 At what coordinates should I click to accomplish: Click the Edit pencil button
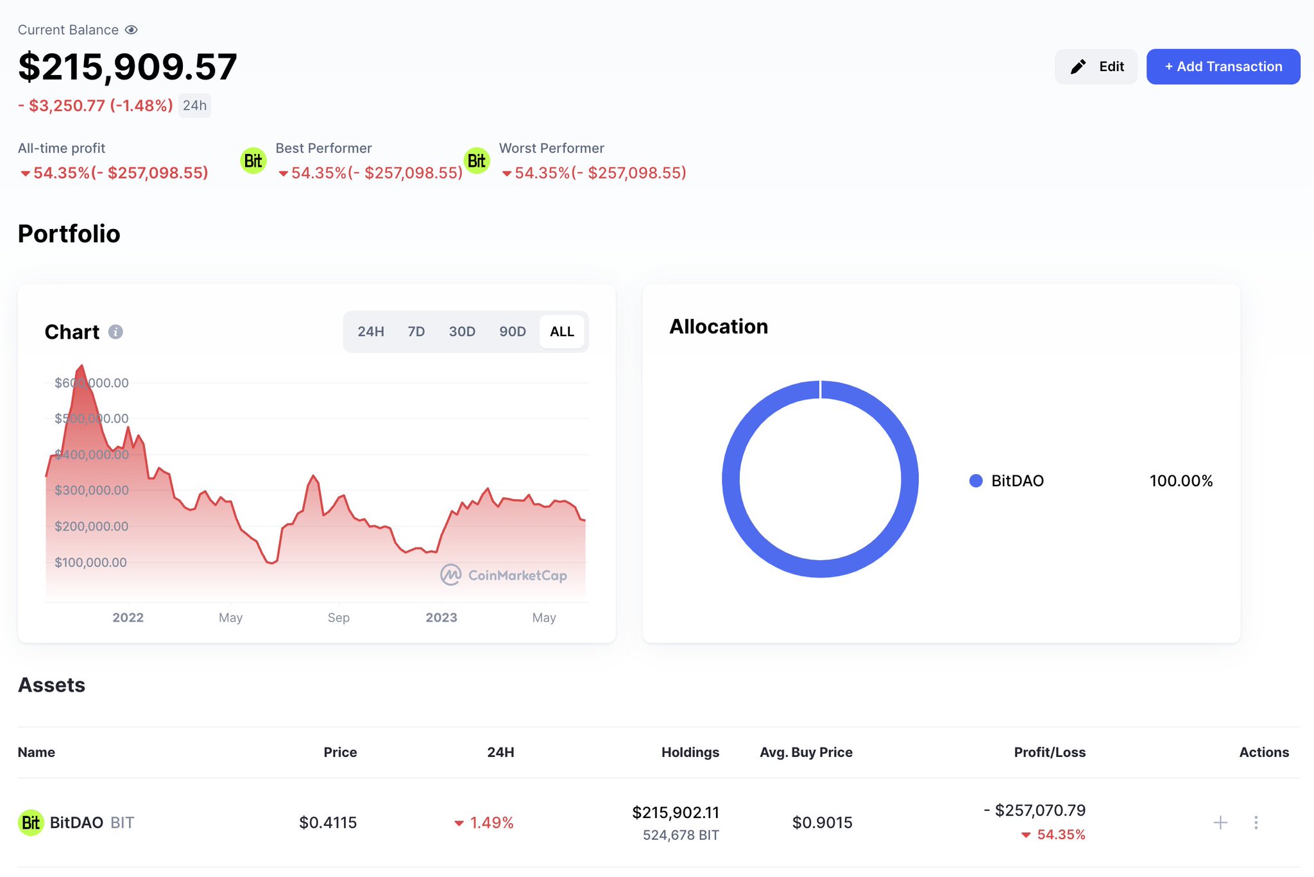(x=1096, y=67)
